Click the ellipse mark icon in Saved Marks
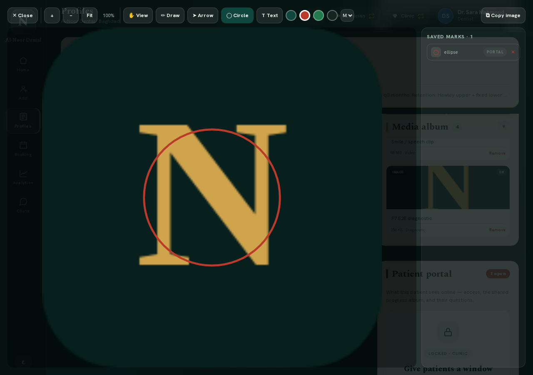Image resolution: width=533 pixels, height=375 pixels. 436,52
